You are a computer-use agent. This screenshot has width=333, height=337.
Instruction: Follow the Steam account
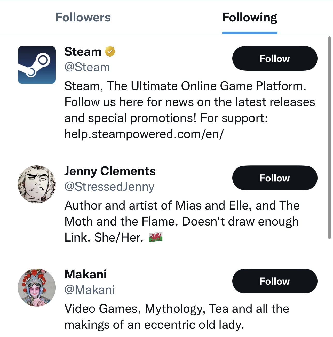[x=275, y=59]
